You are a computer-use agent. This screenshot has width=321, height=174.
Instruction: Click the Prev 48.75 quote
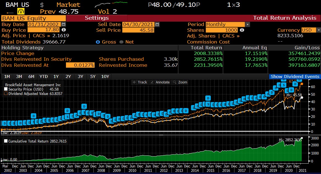click(x=59, y=11)
